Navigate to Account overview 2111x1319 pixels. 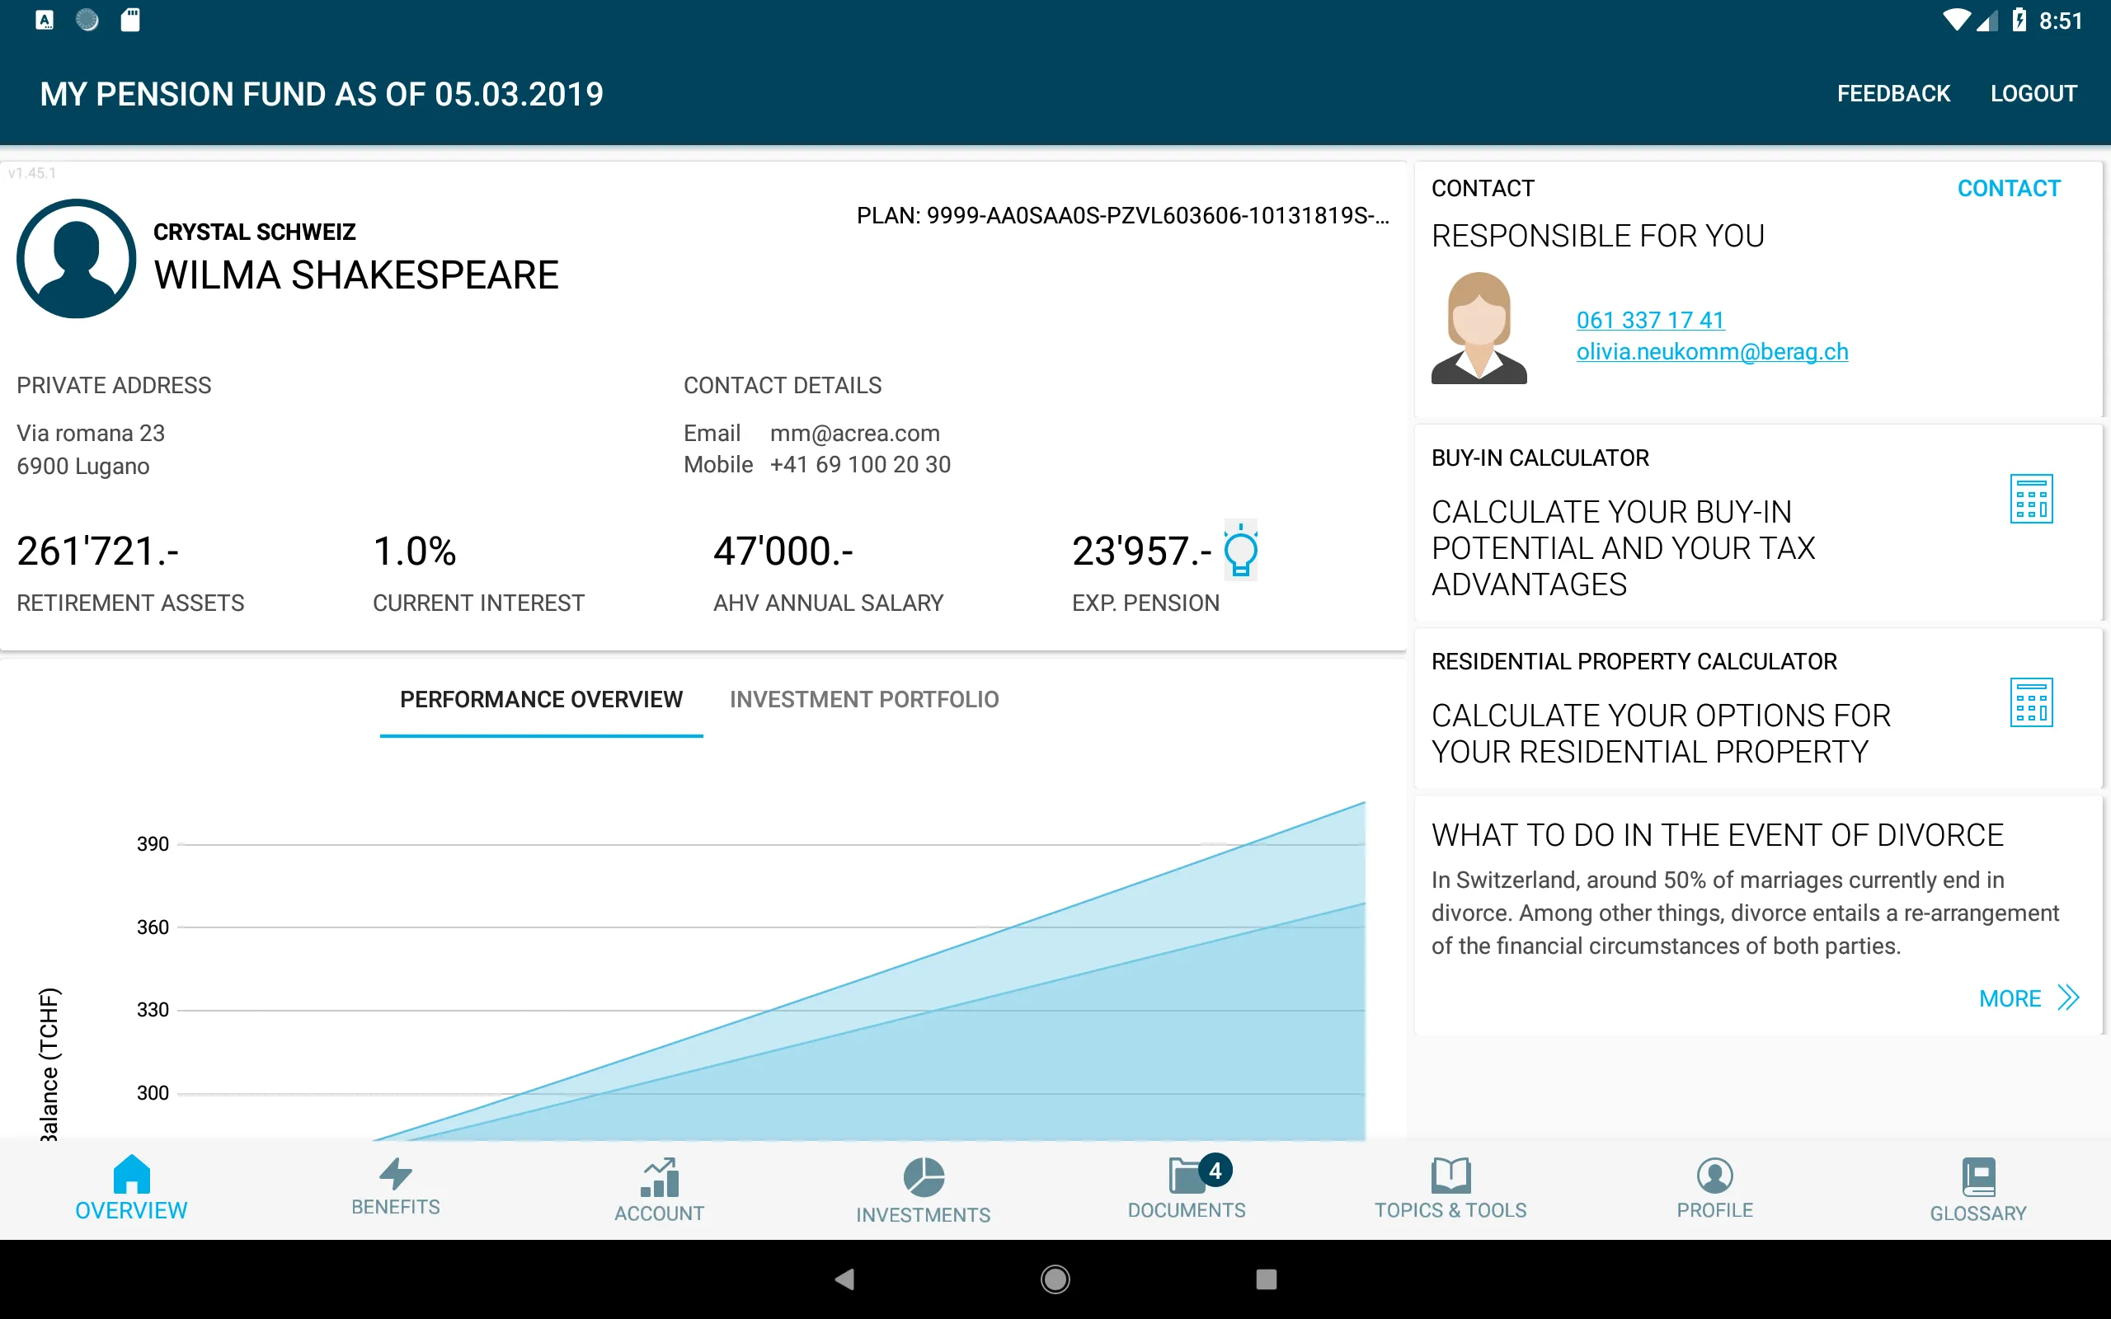[x=658, y=1190]
